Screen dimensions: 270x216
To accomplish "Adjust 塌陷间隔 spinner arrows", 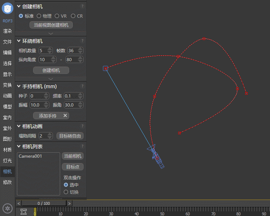I will [50, 136].
